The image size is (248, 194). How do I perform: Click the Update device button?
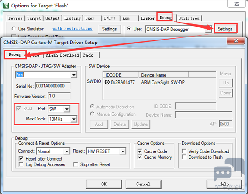[x=141, y=124]
